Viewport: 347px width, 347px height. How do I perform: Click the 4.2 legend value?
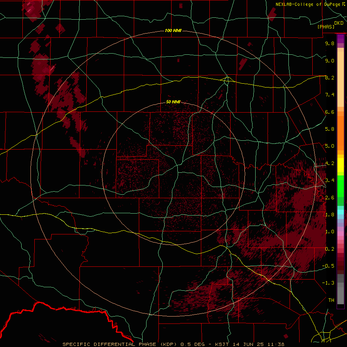pyautogui.click(x=330, y=163)
